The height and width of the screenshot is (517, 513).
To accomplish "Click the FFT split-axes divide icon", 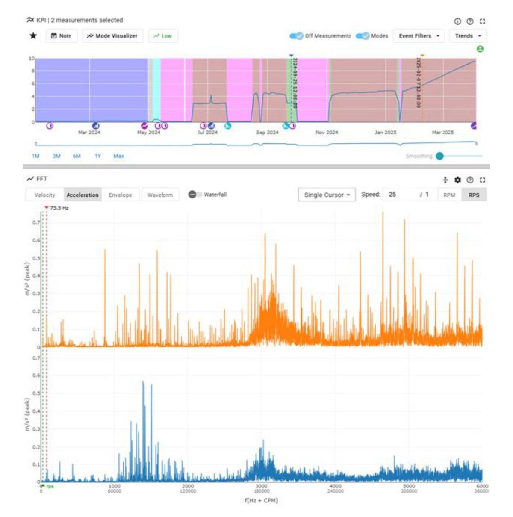I will (445, 180).
